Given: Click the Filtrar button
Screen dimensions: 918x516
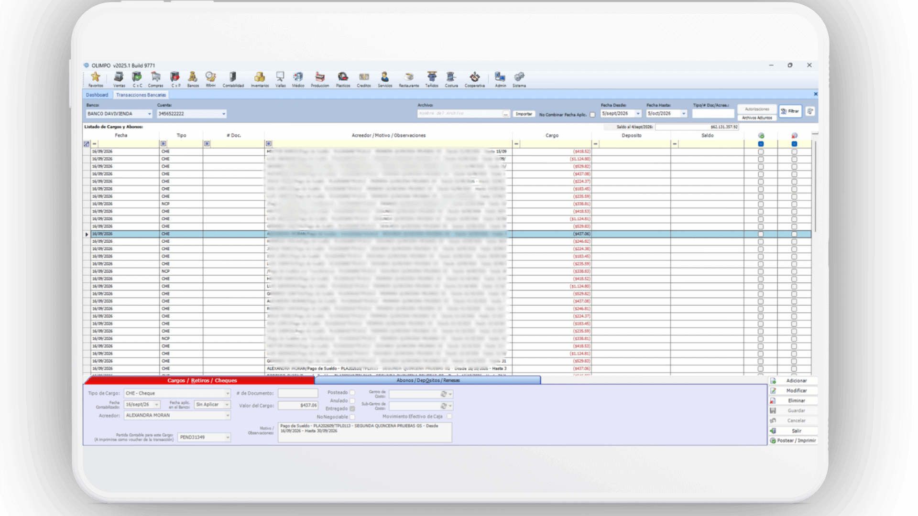Looking at the screenshot, I should 790,111.
